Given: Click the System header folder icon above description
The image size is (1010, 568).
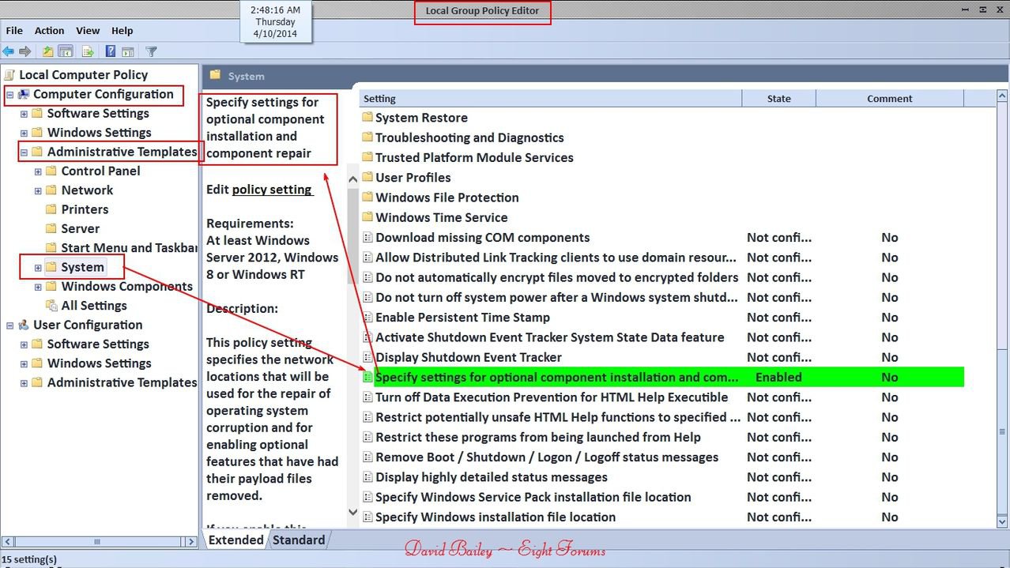Looking at the screenshot, I should coord(214,75).
